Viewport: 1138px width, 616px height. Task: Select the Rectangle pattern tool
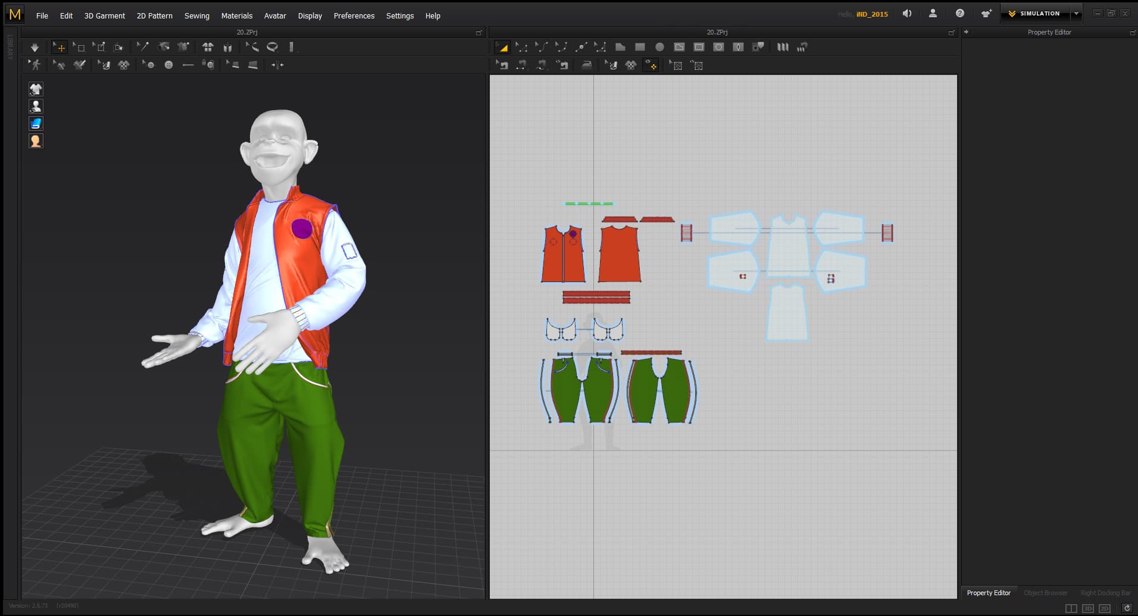tap(640, 47)
